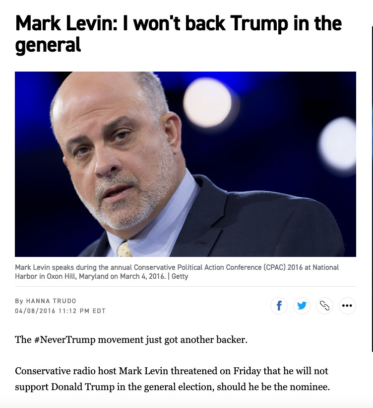Copy article link via chain icon
Screen dimensions: 373x408
point(324,306)
